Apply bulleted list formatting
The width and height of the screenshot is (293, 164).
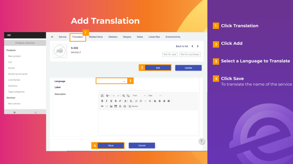pyautogui.click(x=140, y=101)
